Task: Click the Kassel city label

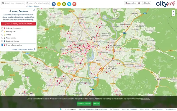Action: click(x=83, y=50)
